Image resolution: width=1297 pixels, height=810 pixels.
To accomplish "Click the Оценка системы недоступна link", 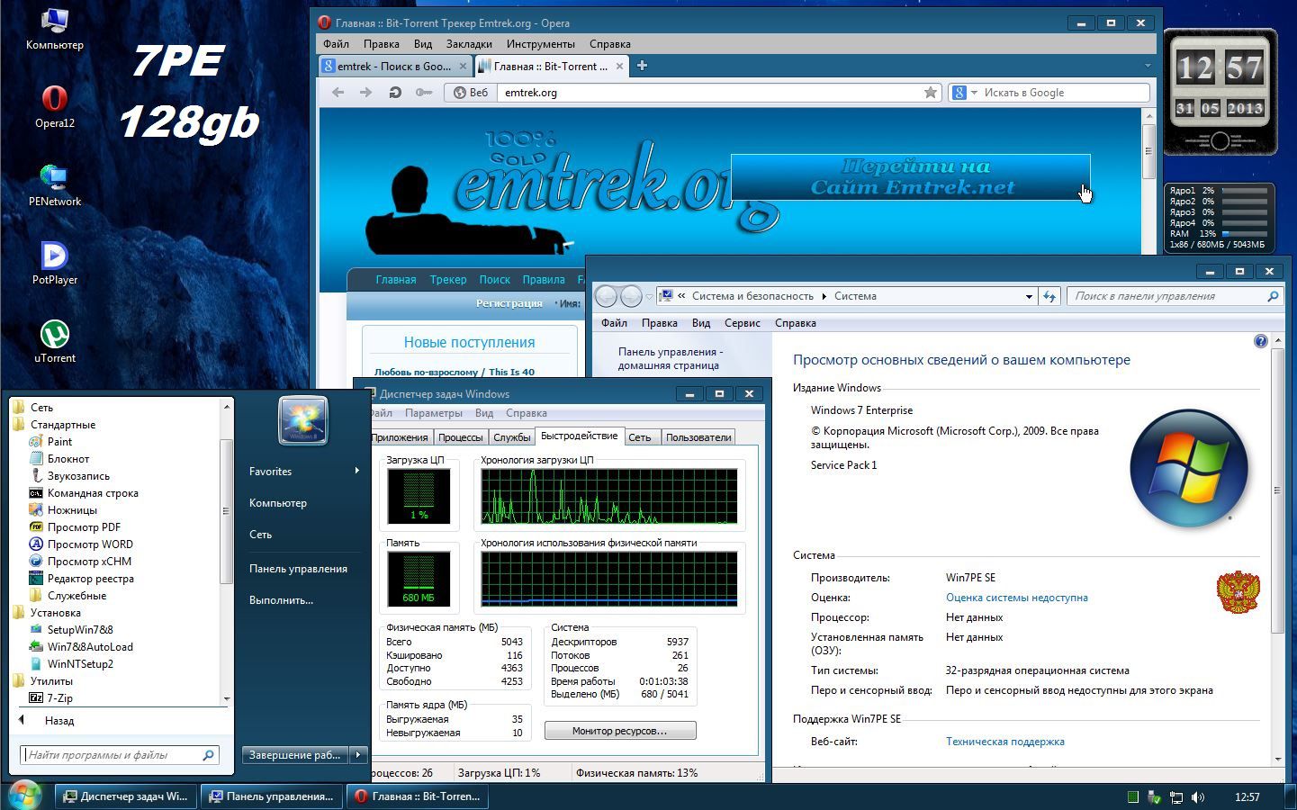I will 1017,598.
